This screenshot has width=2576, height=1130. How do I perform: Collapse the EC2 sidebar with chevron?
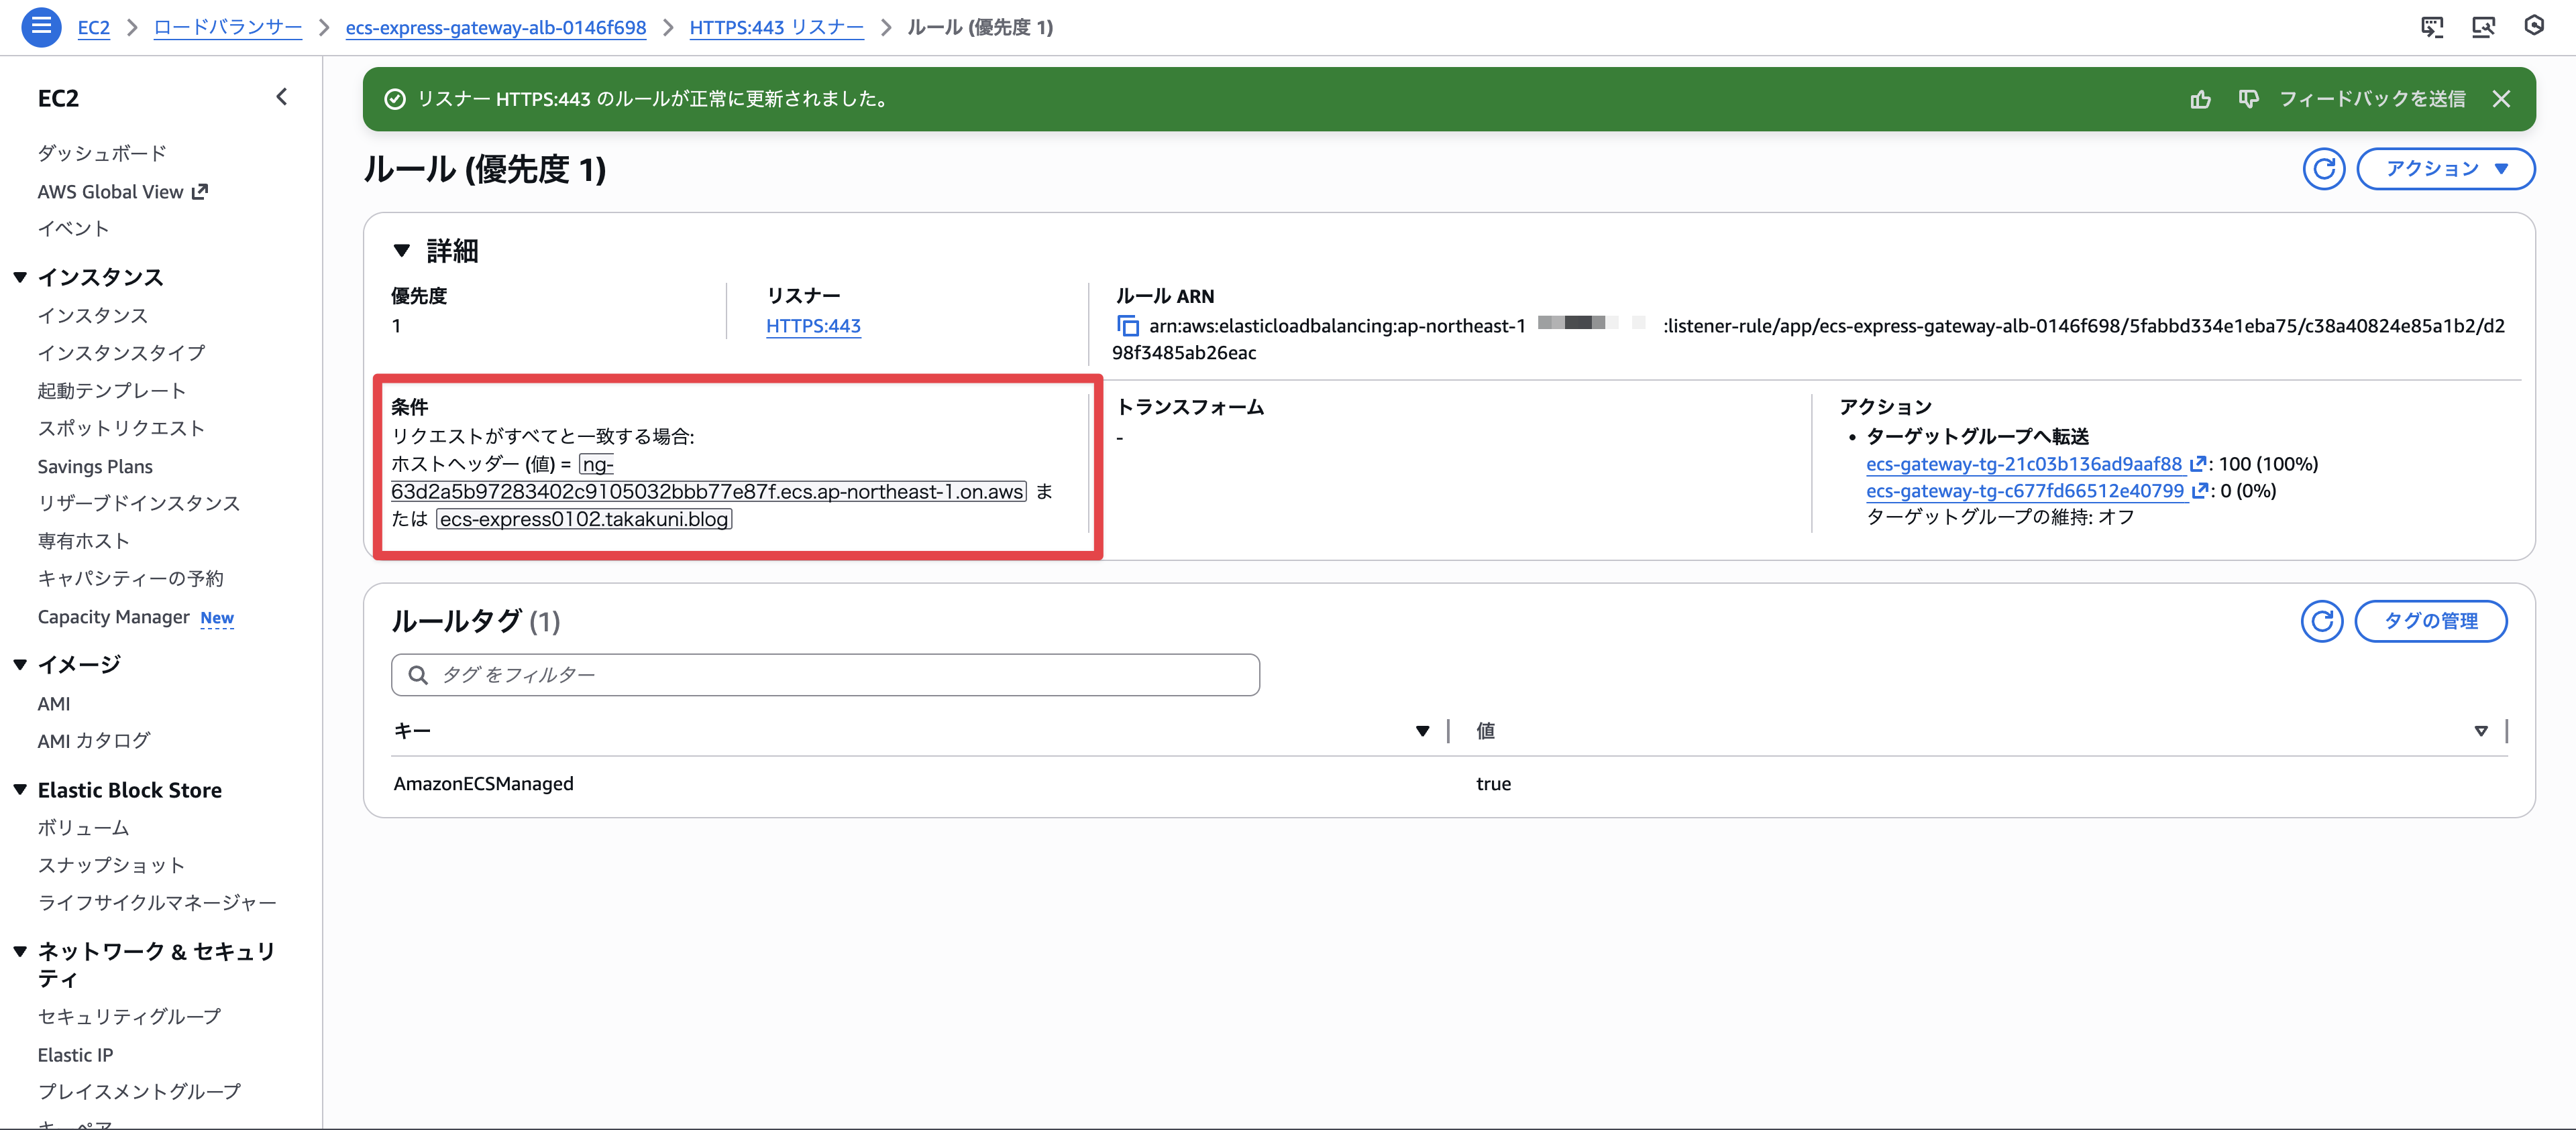[282, 97]
